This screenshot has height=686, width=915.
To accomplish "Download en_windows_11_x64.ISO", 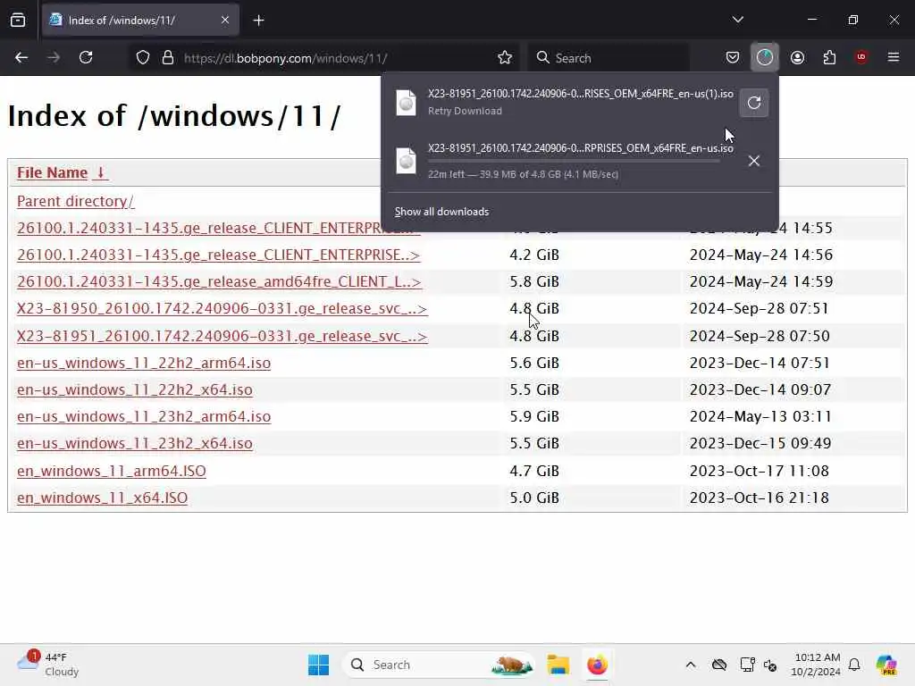I will tap(102, 498).
